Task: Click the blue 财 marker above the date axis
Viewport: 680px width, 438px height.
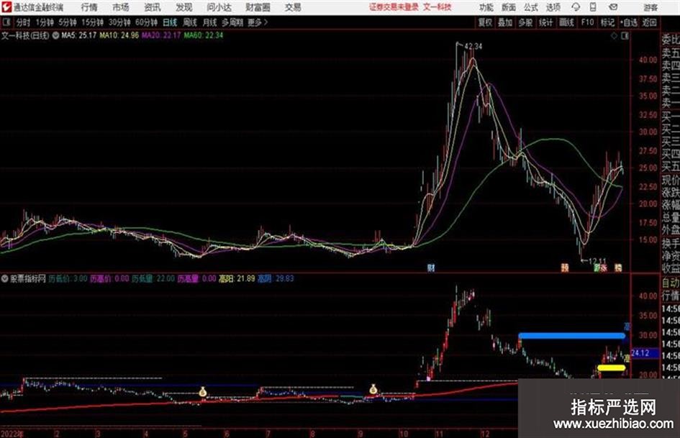Action: click(431, 268)
